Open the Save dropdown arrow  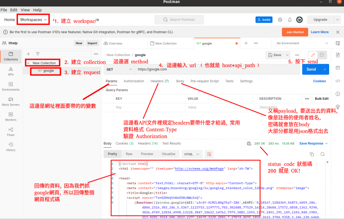pyautogui.click(x=287, y=55)
